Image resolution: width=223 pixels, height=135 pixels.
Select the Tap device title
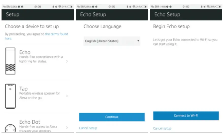click(x=23, y=89)
